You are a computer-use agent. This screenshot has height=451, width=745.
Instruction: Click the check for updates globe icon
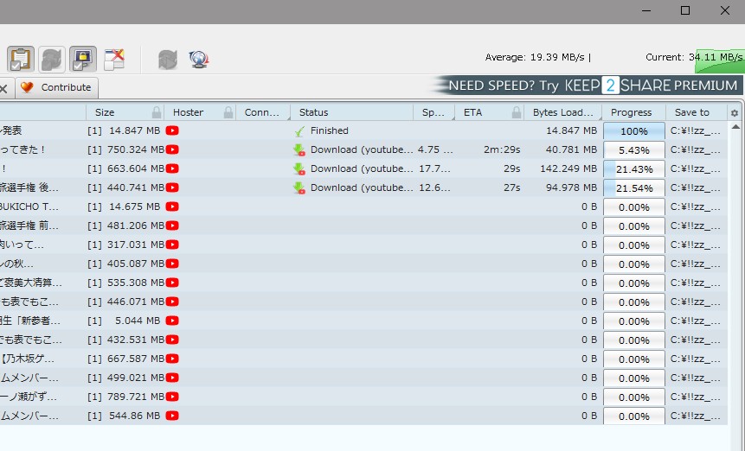tap(199, 60)
